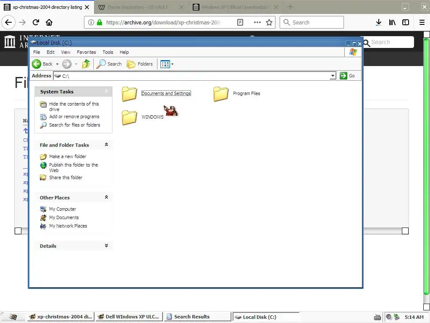Bookmark this page with the star
Screen dimensions: 430x323
coord(269,22)
